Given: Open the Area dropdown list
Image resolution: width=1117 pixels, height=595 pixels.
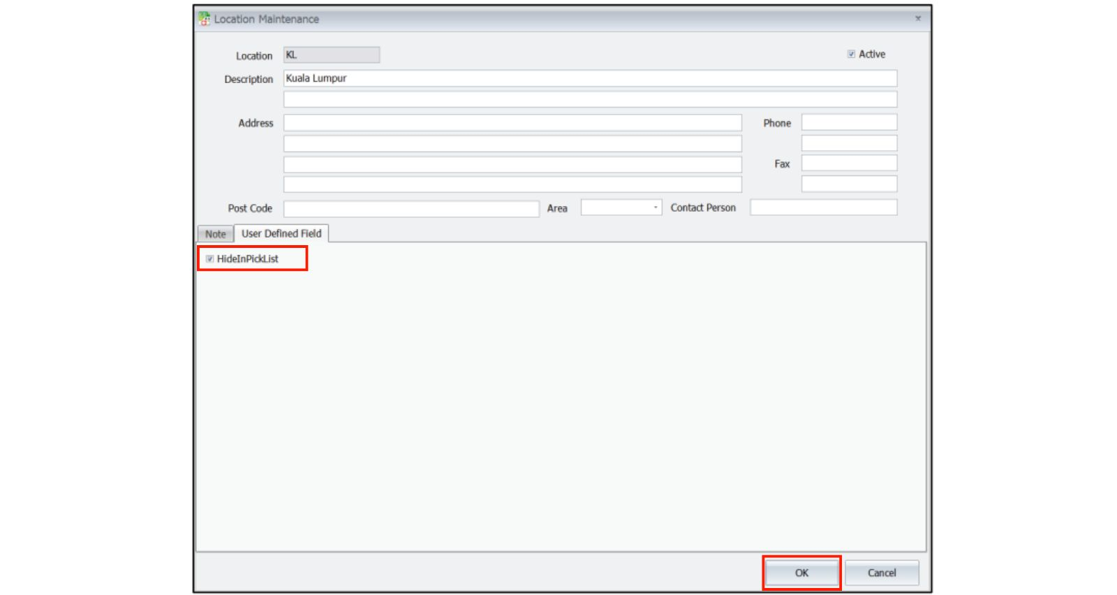Looking at the screenshot, I should point(655,207).
